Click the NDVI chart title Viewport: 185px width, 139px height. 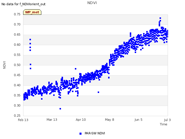click(x=92, y=3)
